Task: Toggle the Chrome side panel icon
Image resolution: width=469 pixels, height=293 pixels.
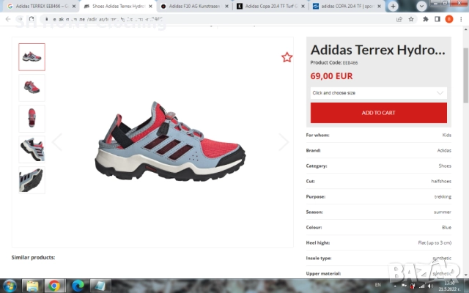Action: pos(437,19)
